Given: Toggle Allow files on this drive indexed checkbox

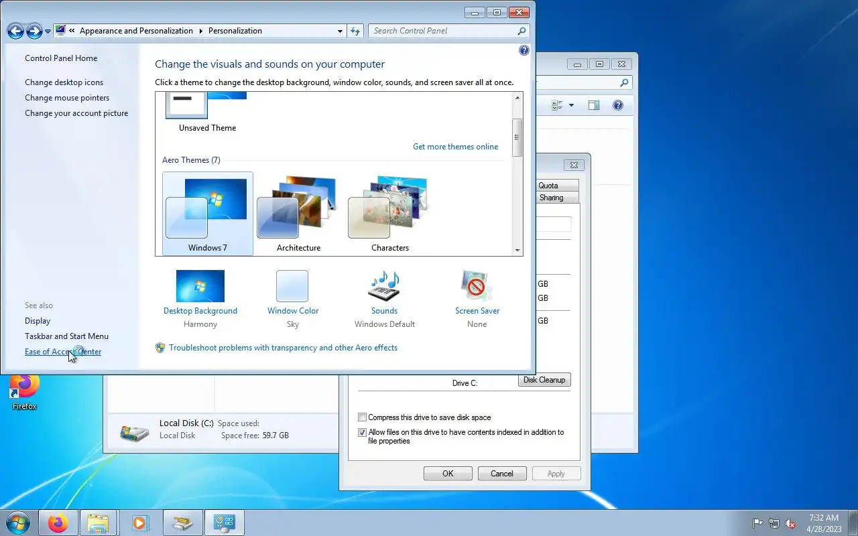Looking at the screenshot, I should (363, 433).
